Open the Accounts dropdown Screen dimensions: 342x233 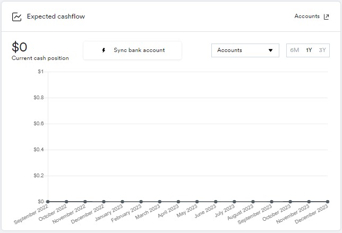(245, 50)
